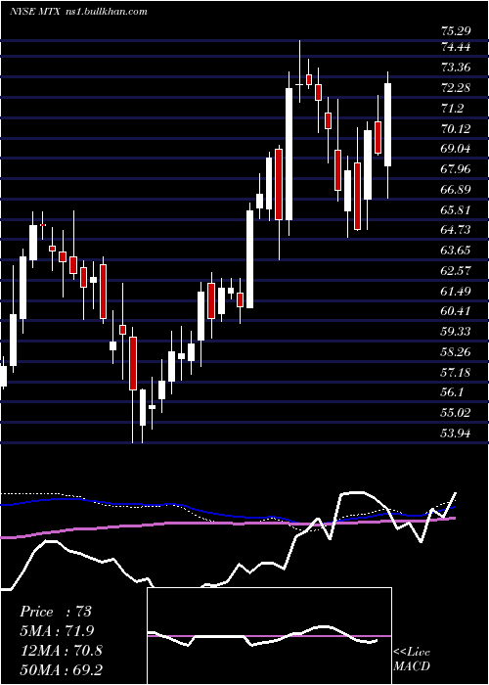Click the Price : 73 readout
Image resolution: width=489 pixels, height=685 pixels.
(56, 612)
